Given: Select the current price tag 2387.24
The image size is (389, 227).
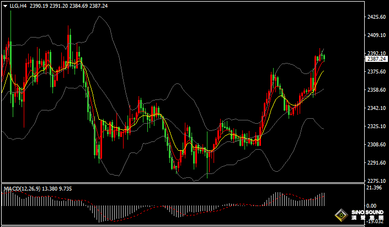Looking at the screenshot, I should click(x=376, y=59).
